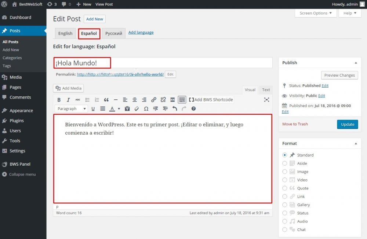Viewport: 367px width, 239px height.
Task: Undo the last editing change
Action: coord(175,109)
